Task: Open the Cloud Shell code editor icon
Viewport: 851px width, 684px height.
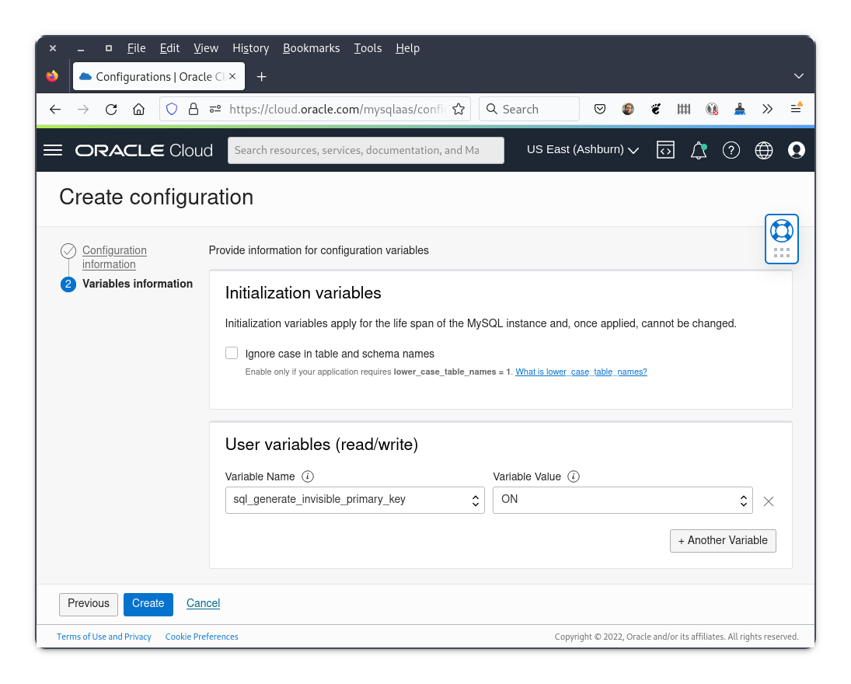Action: [x=666, y=150]
